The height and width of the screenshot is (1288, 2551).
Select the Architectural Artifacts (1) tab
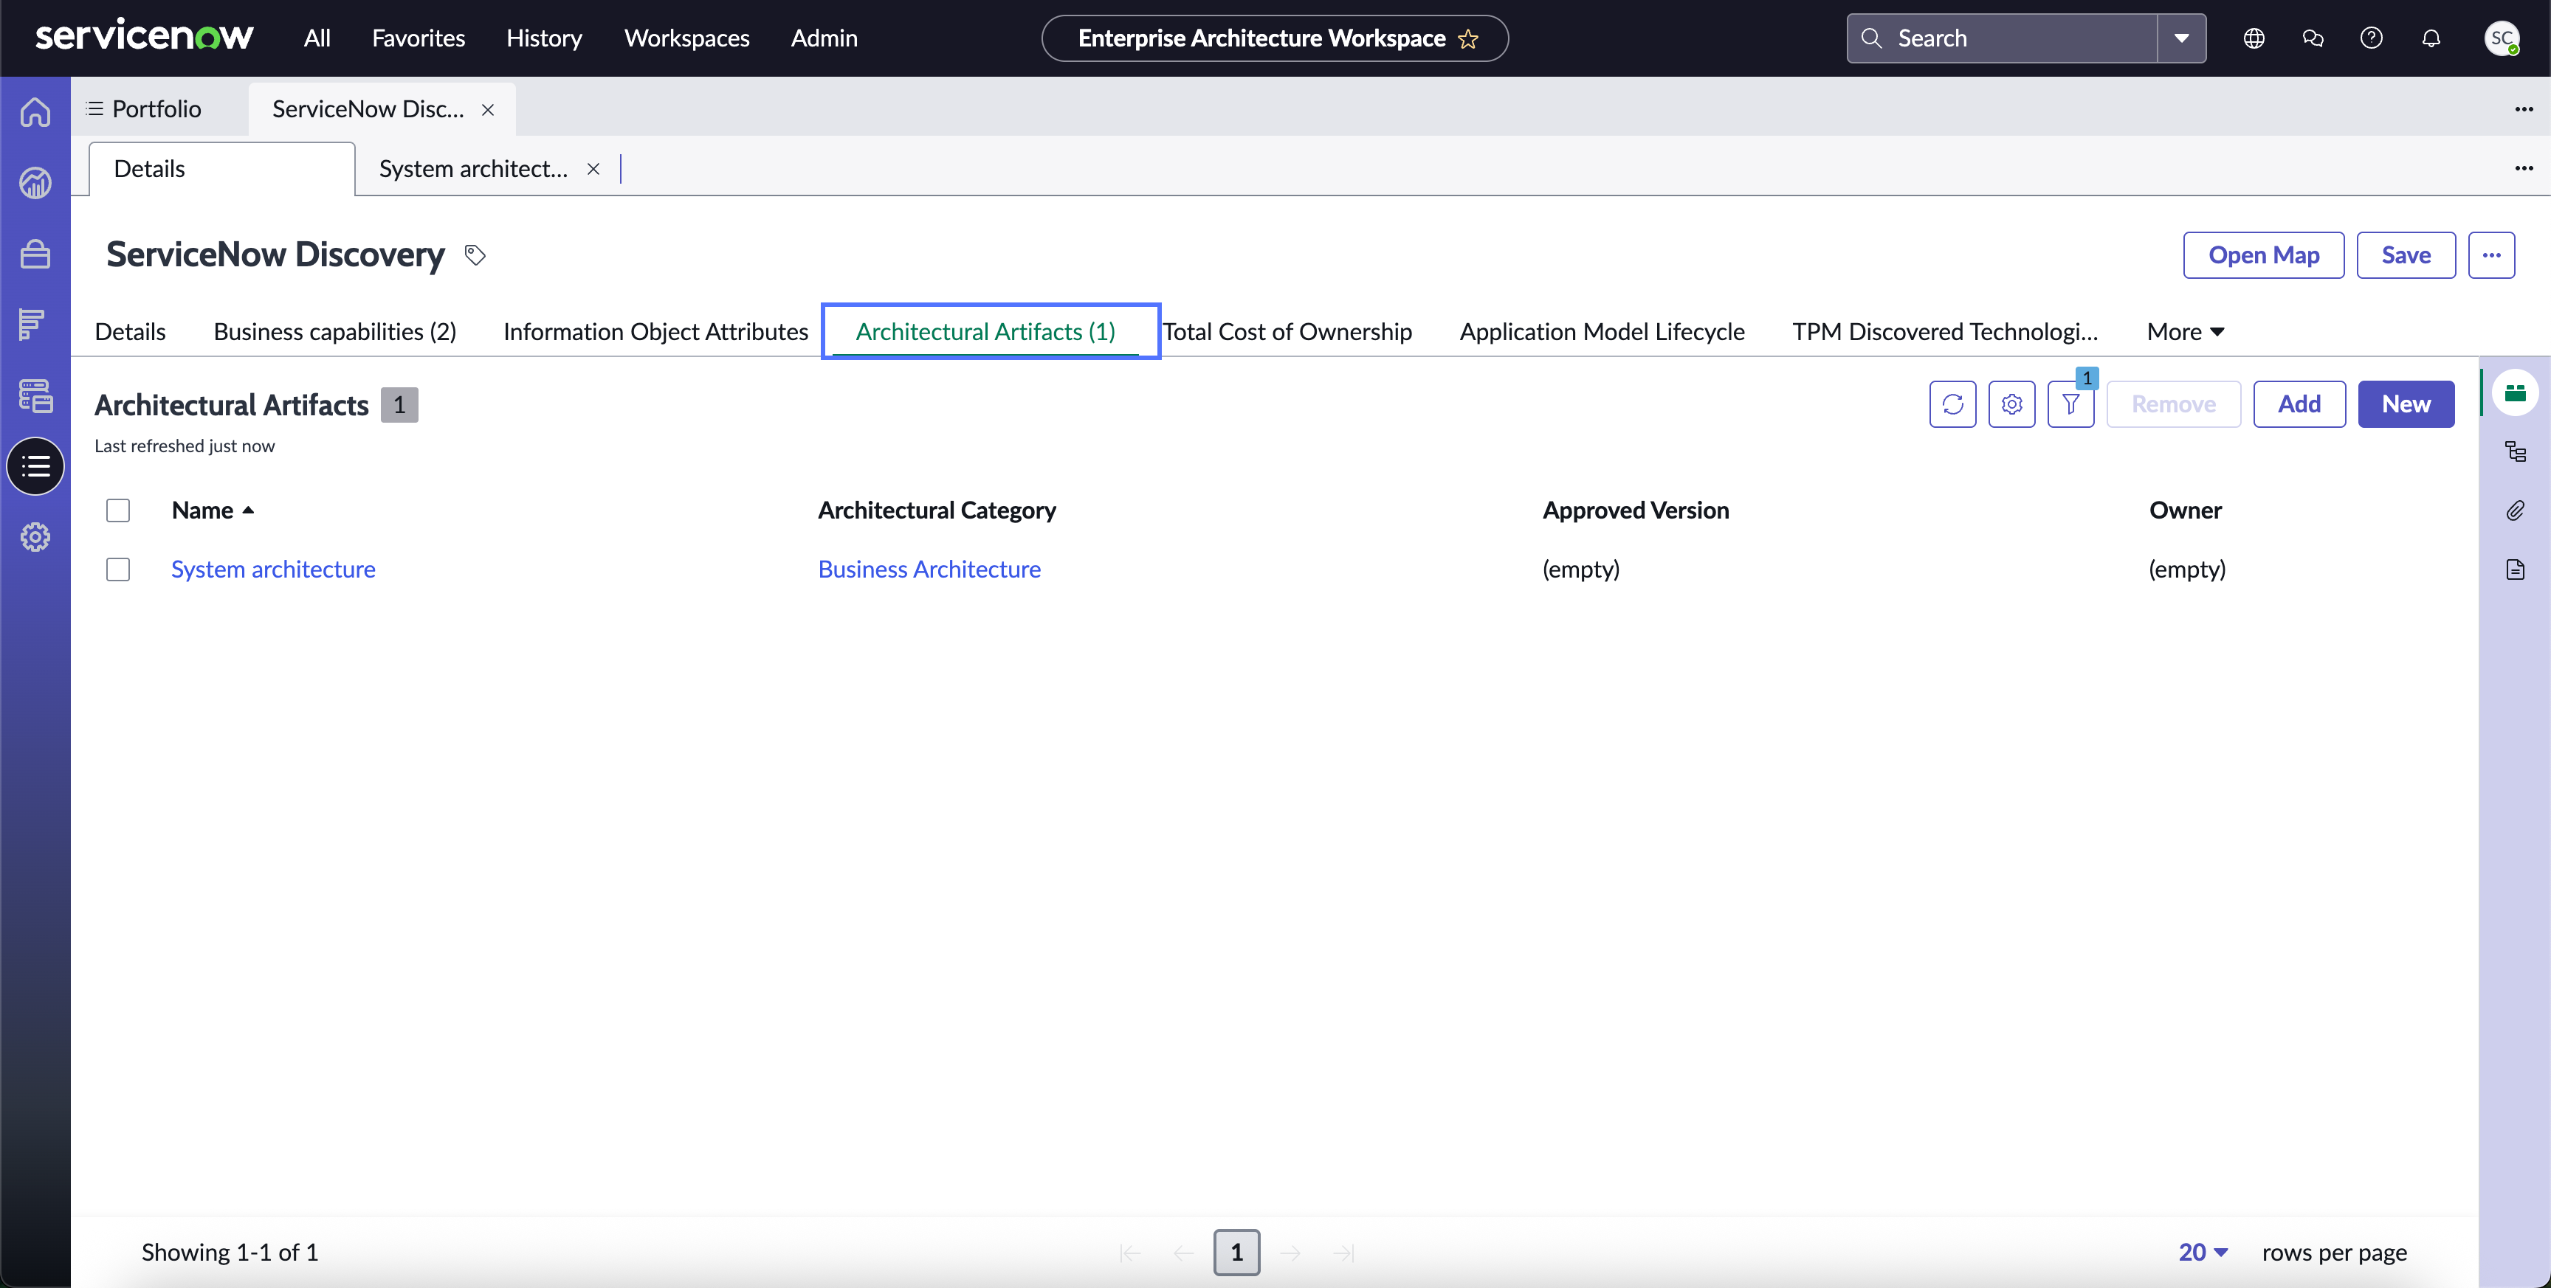[x=985, y=332]
